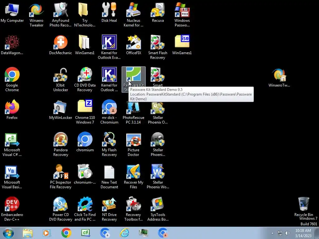Show hidden system tray icons
Screen dimensions: 319x239
pyautogui.click(x=272, y=233)
